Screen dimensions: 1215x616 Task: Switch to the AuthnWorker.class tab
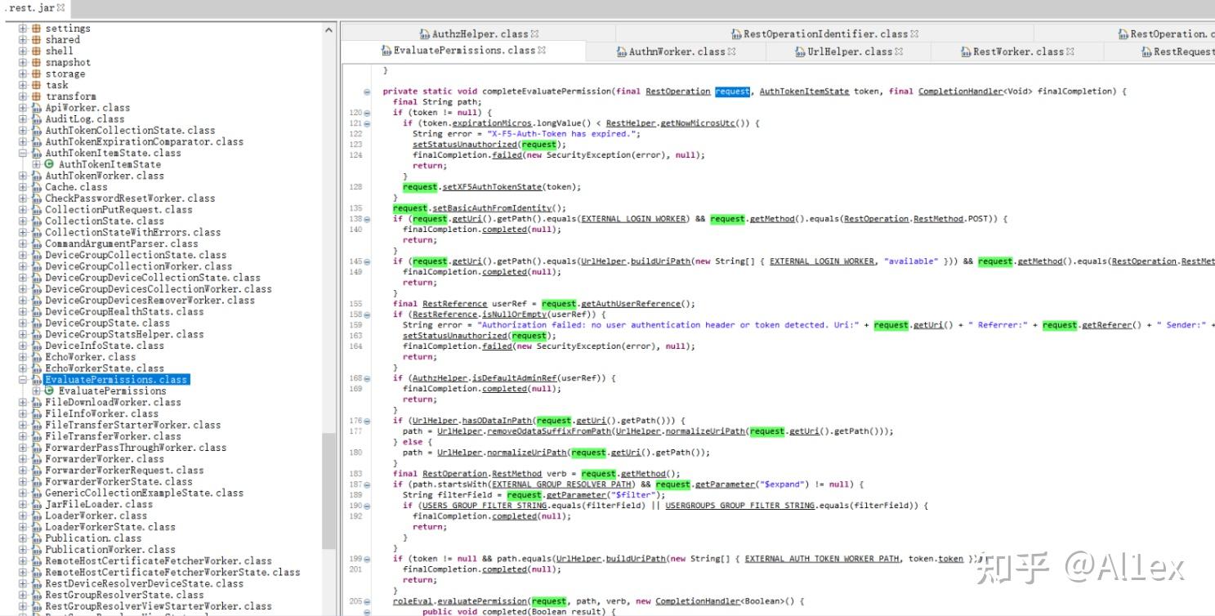(x=677, y=51)
